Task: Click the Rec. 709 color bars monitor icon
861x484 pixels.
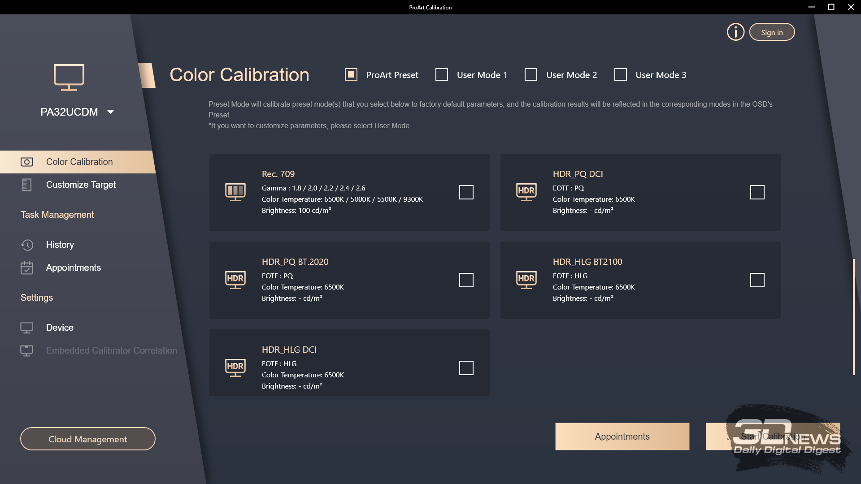Action: click(235, 192)
